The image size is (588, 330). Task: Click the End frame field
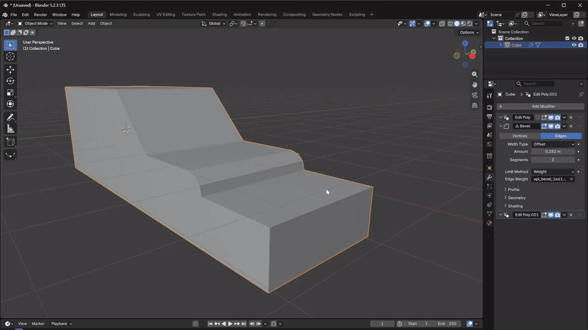pos(447,324)
